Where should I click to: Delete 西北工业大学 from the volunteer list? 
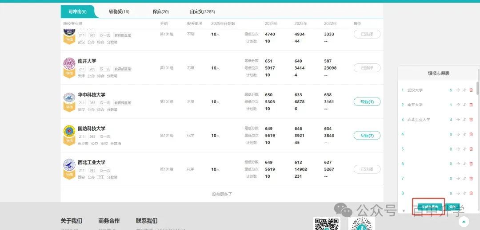[x=471, y=120]
